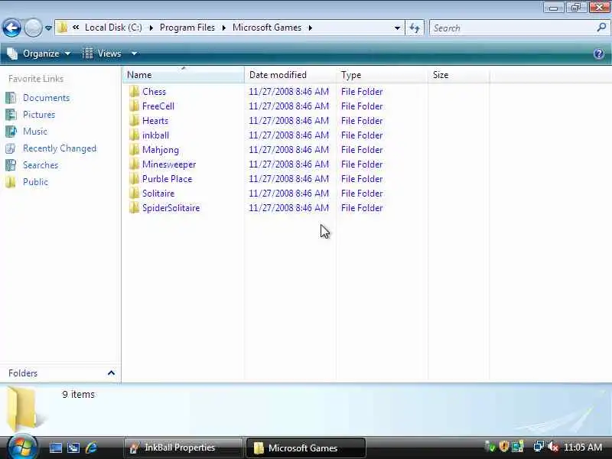
Task: Click the Purble Place folder name
Action: tap(167, 179)
